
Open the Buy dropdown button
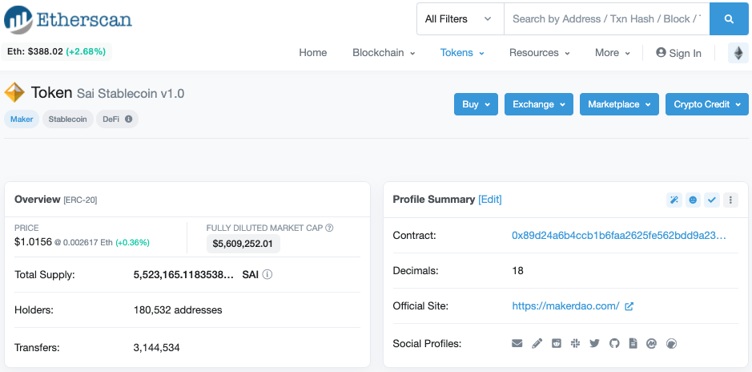coord(476,104)
